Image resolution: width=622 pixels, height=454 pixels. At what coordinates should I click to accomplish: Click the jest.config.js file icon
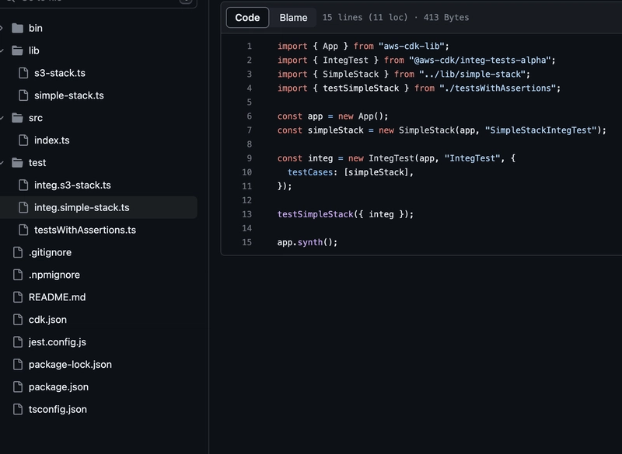[x=18, y=342]
